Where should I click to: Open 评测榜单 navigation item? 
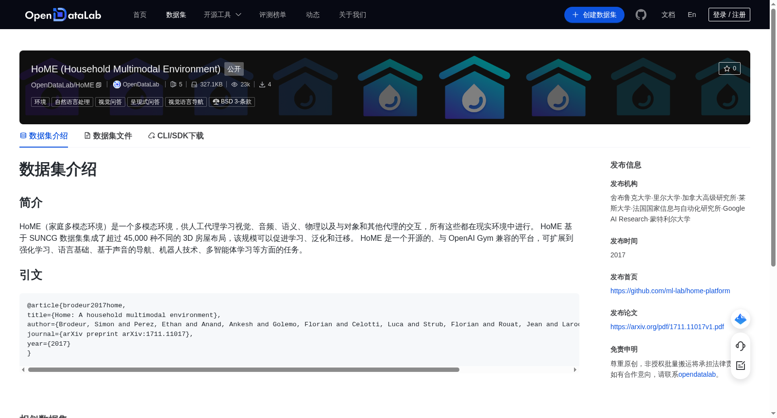click(273, 15)
